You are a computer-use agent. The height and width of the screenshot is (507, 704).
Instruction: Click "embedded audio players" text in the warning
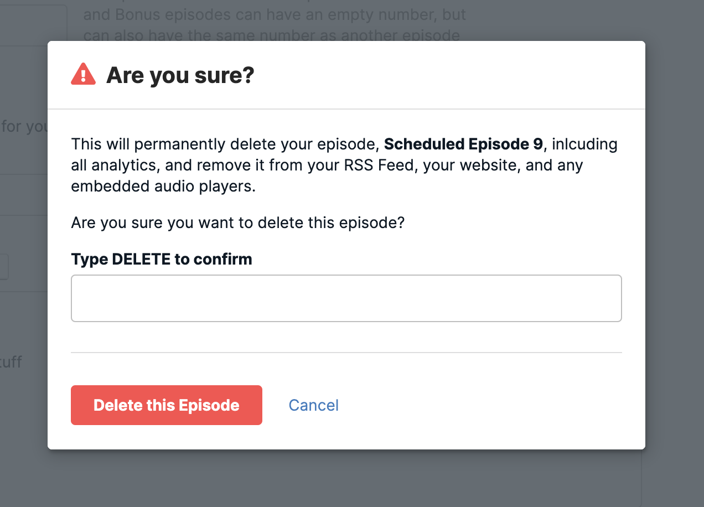(163, 187)
